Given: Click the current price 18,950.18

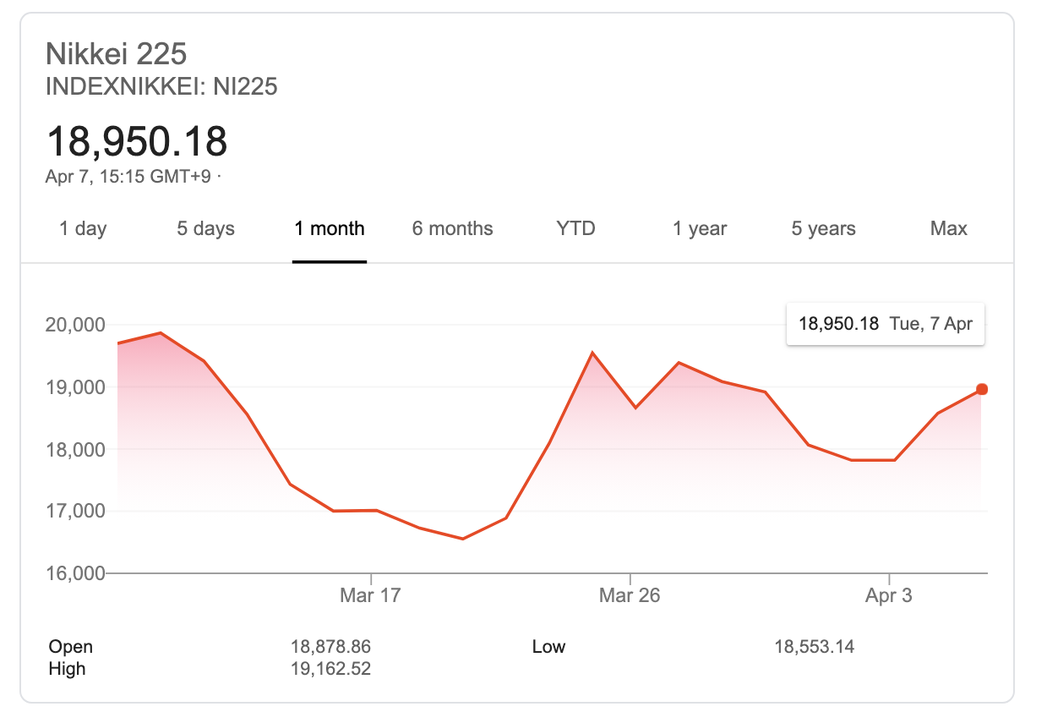Looking at the screenshot, I should click(137, 142).
